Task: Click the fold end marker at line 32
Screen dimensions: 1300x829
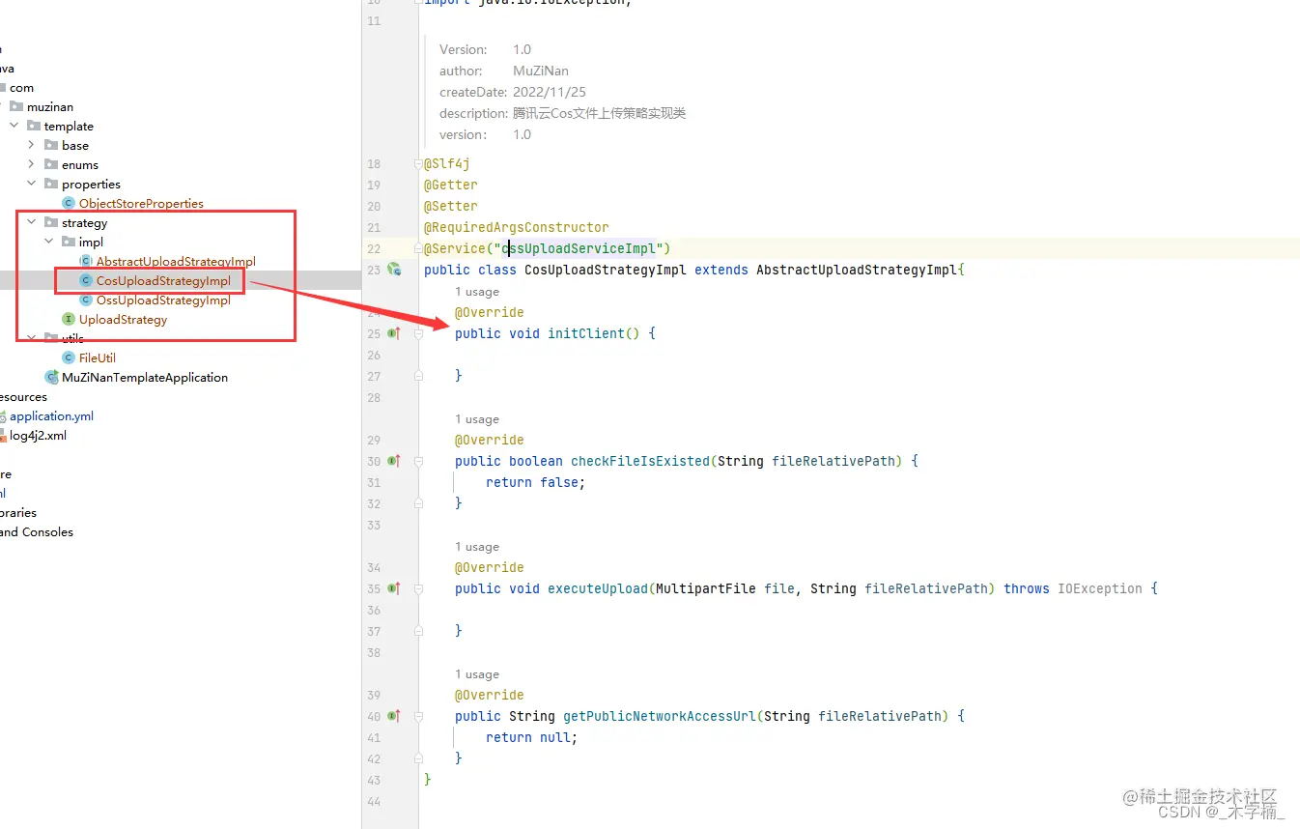Action: [x=418, y=503]
